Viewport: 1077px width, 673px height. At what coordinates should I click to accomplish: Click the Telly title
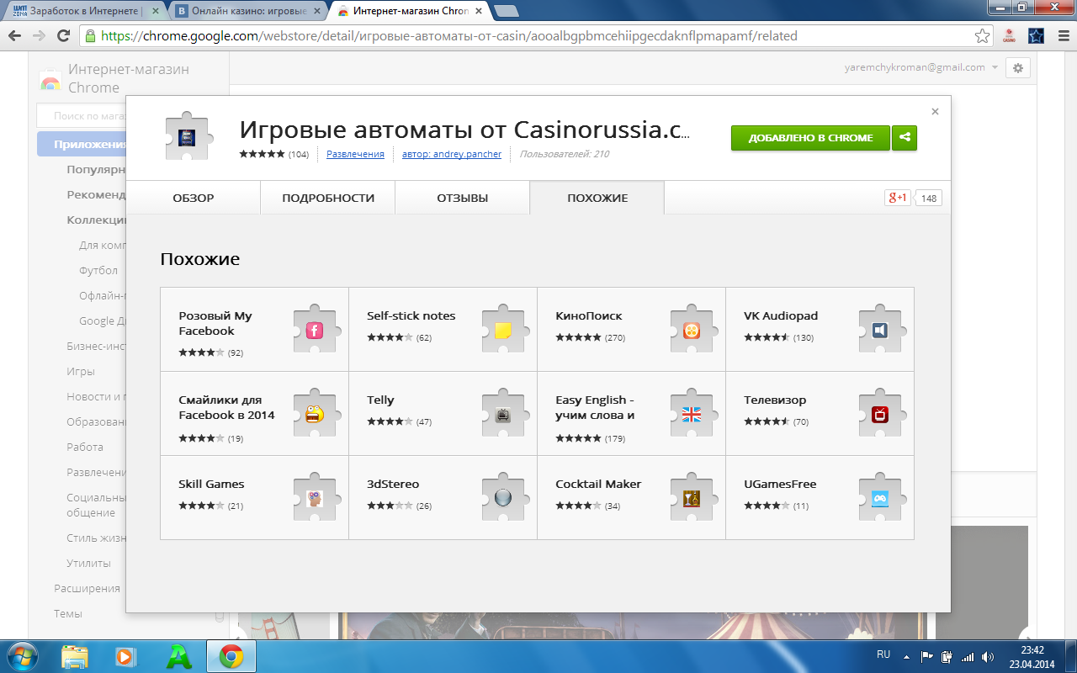click(x=380, y=400)
